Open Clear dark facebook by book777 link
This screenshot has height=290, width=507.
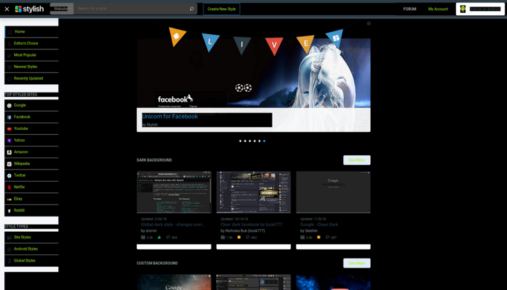[251, 224]
